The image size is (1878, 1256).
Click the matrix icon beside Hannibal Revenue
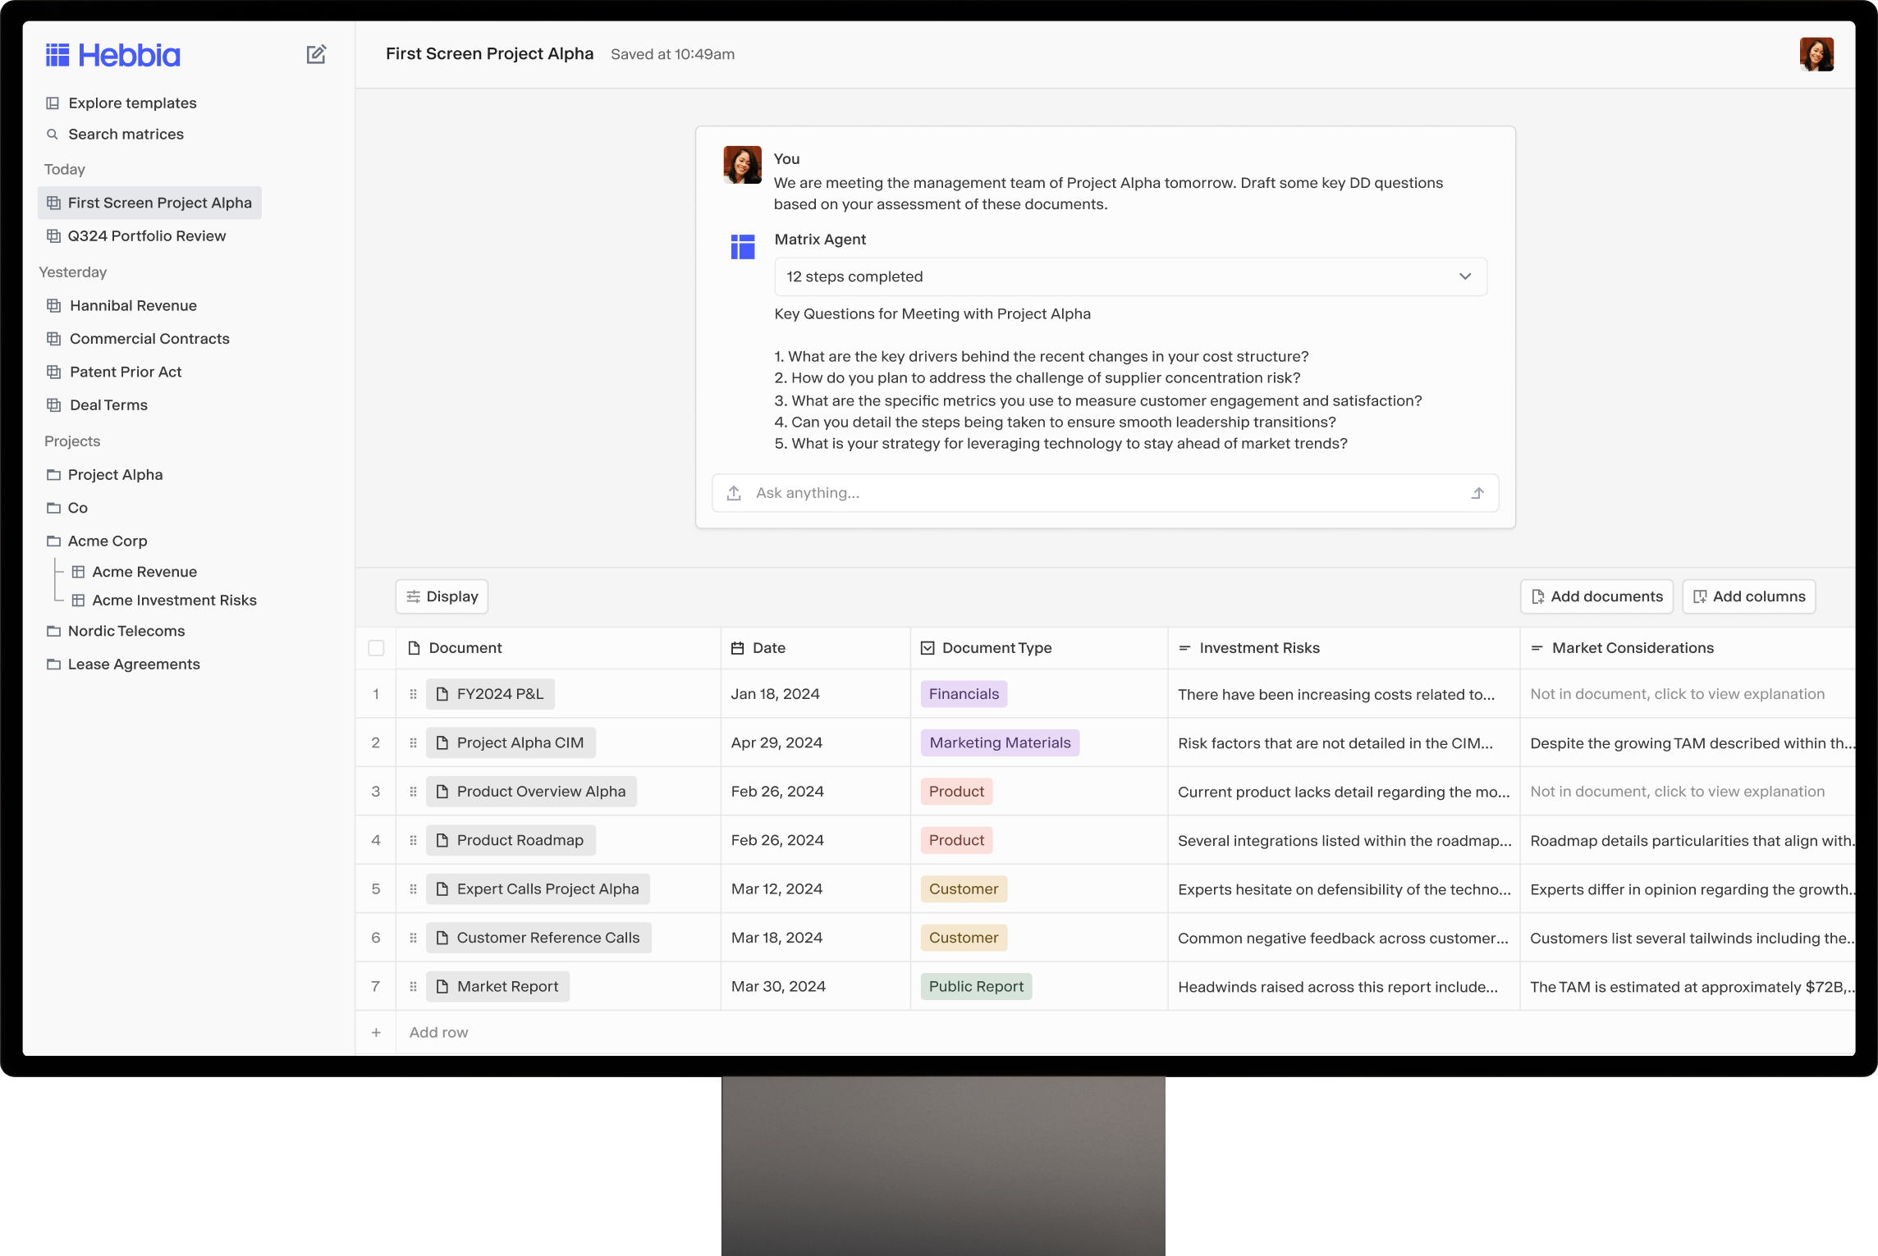click(x=53, y=304)
